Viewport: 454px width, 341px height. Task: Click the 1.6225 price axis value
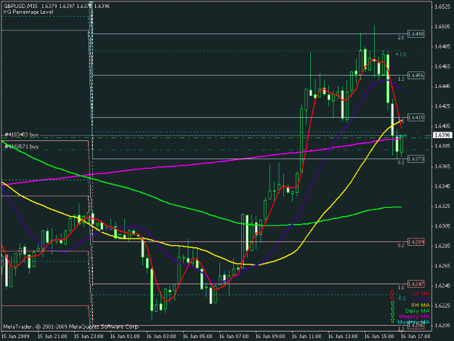click(x=442, y=305)
